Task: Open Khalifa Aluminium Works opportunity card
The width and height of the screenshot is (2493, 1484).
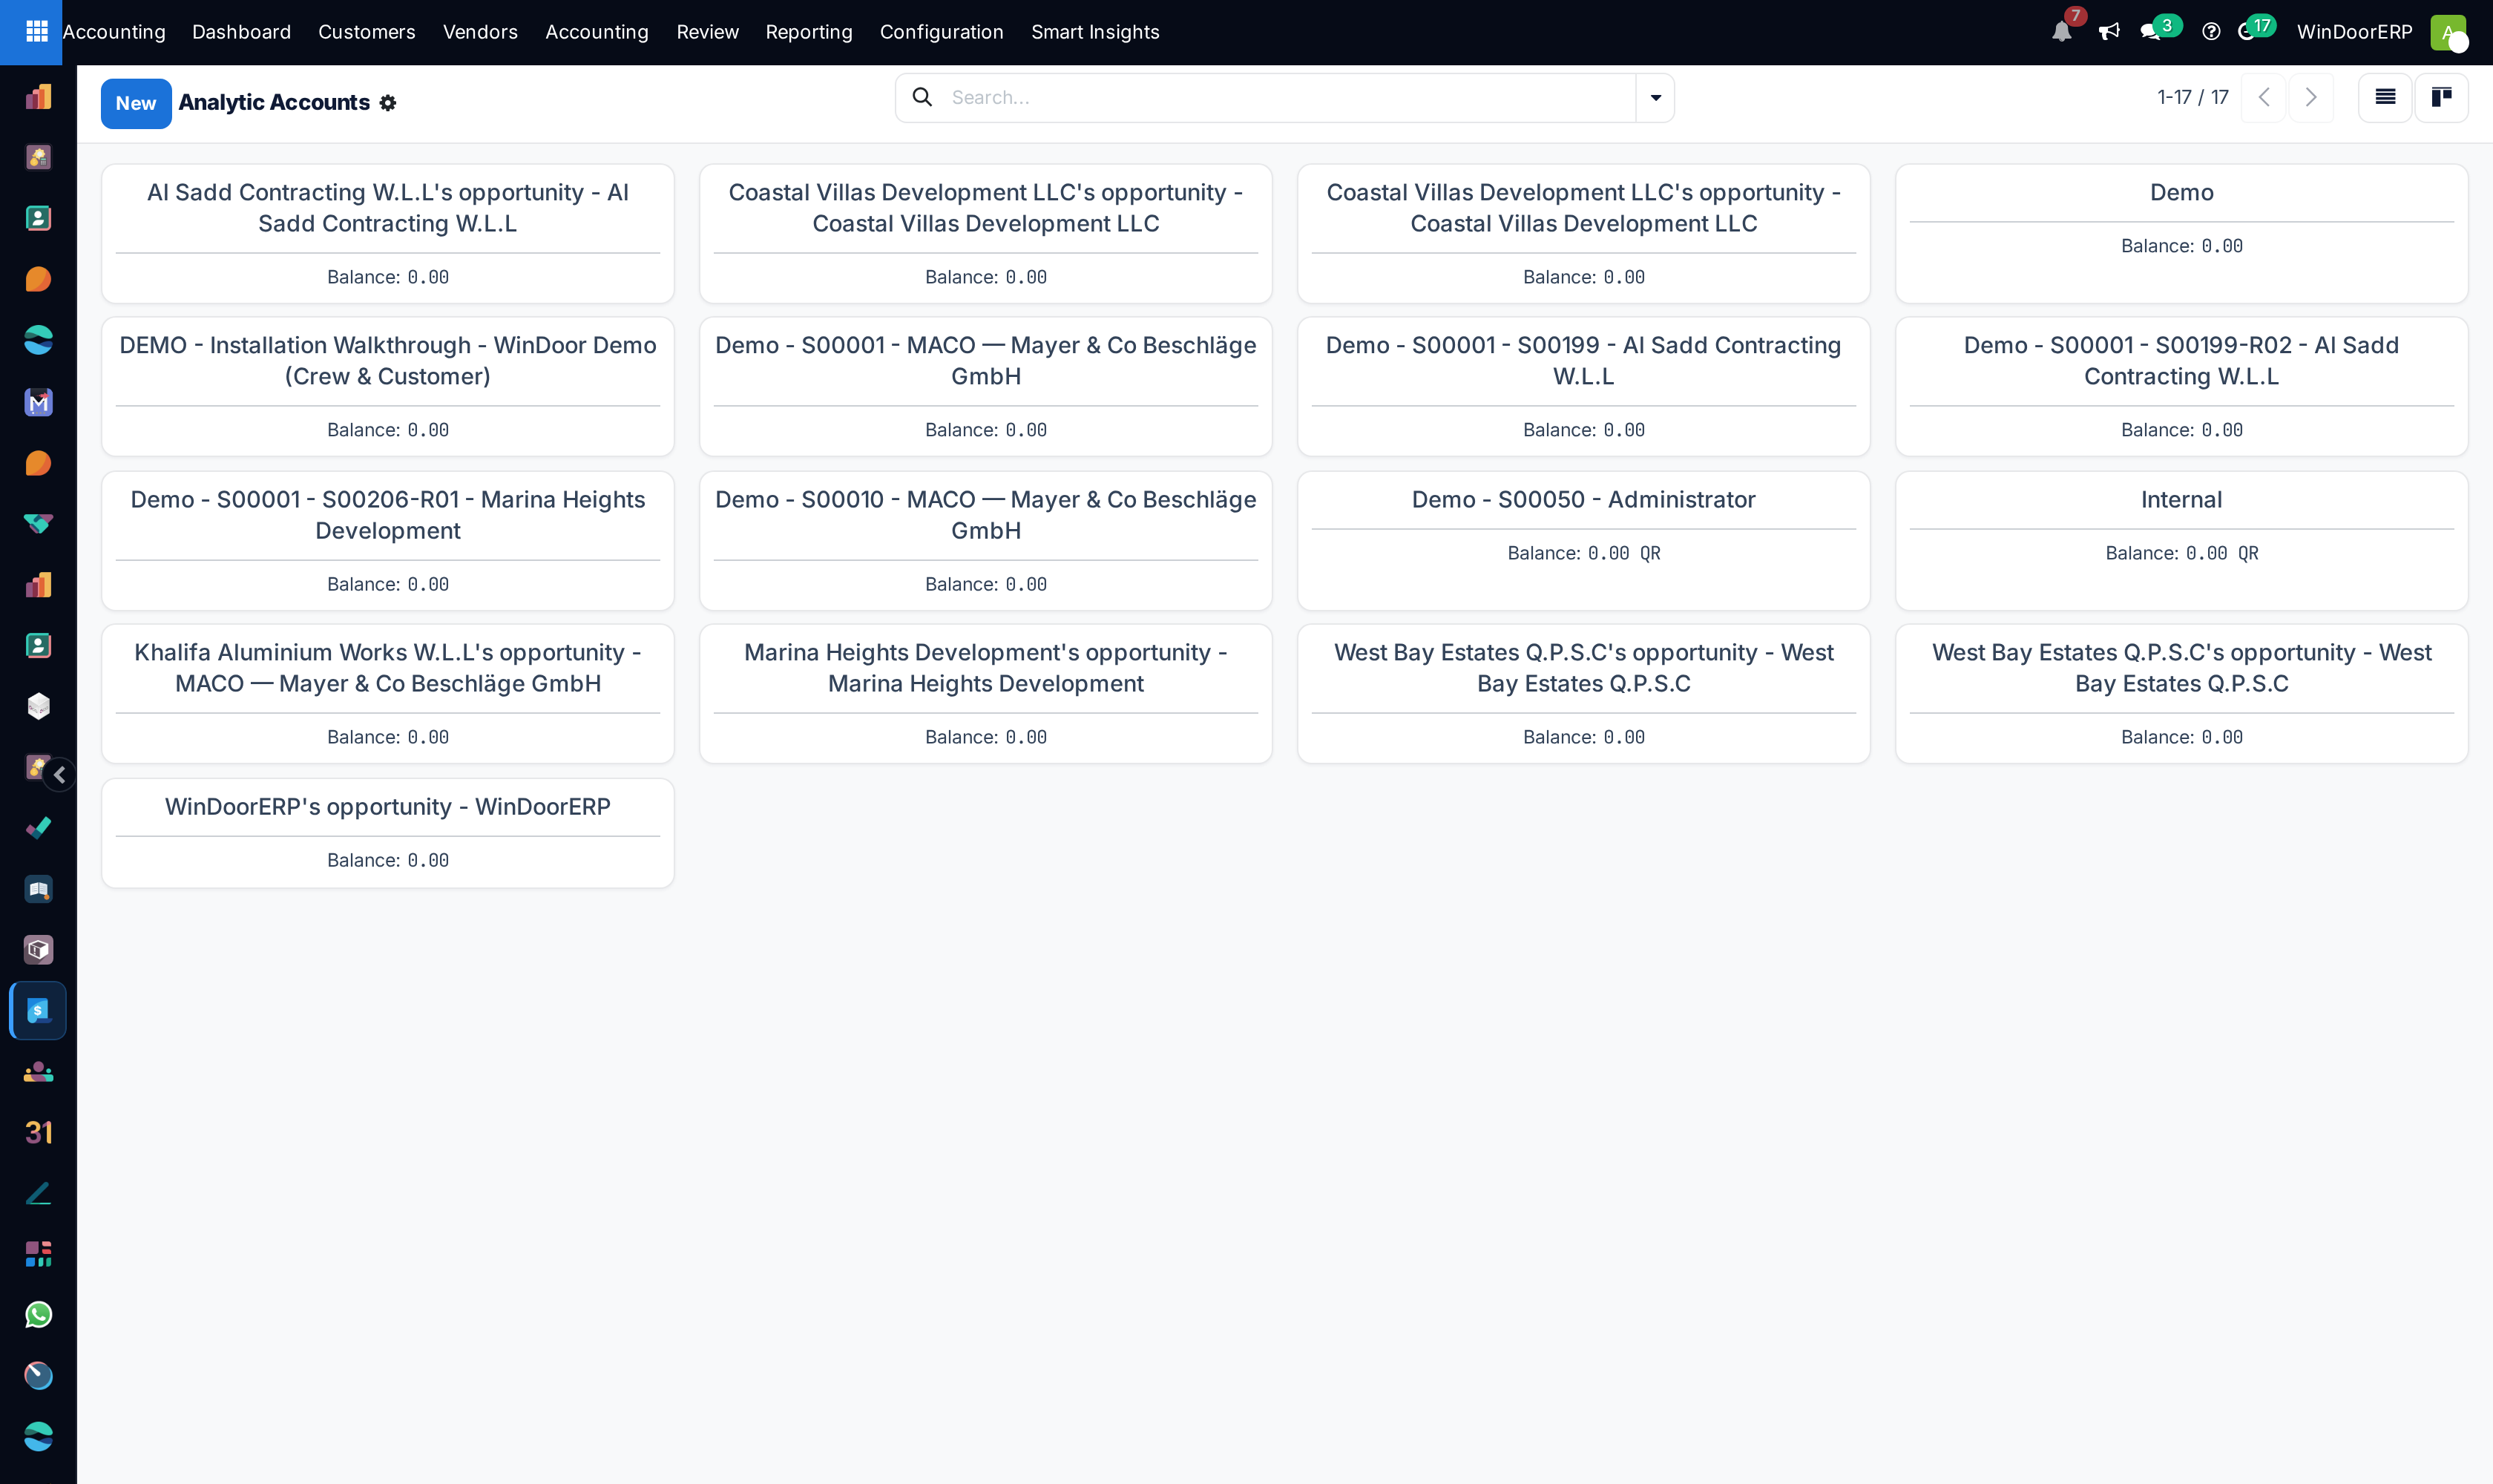Action: [x=388, y=694]
